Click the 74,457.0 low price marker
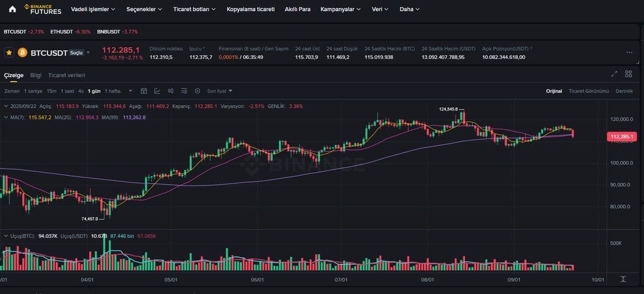This screenshot has width=644, height=294. tap(90, 219)
